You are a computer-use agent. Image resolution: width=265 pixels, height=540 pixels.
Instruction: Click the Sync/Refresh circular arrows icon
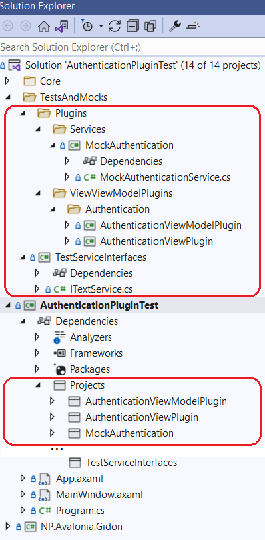click(x=115, y=26)
